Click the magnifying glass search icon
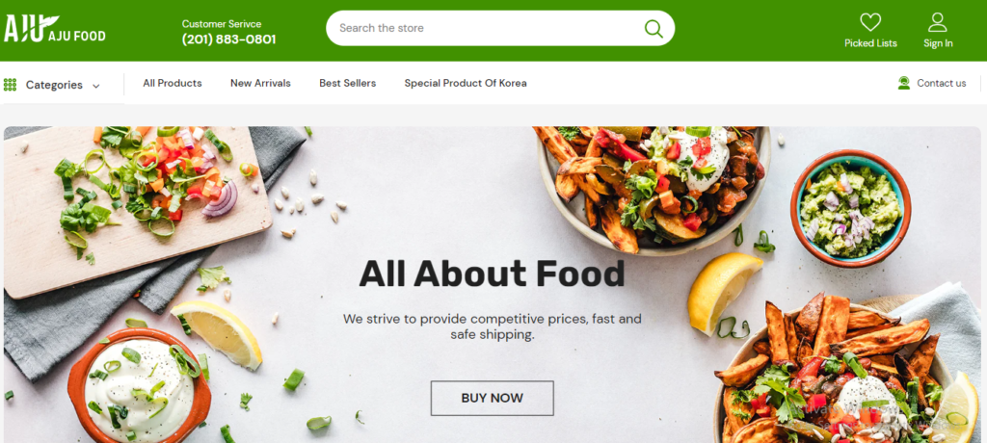Image resolution: width=987 pixels, height=443 pixels. click(x=654, y=28)
